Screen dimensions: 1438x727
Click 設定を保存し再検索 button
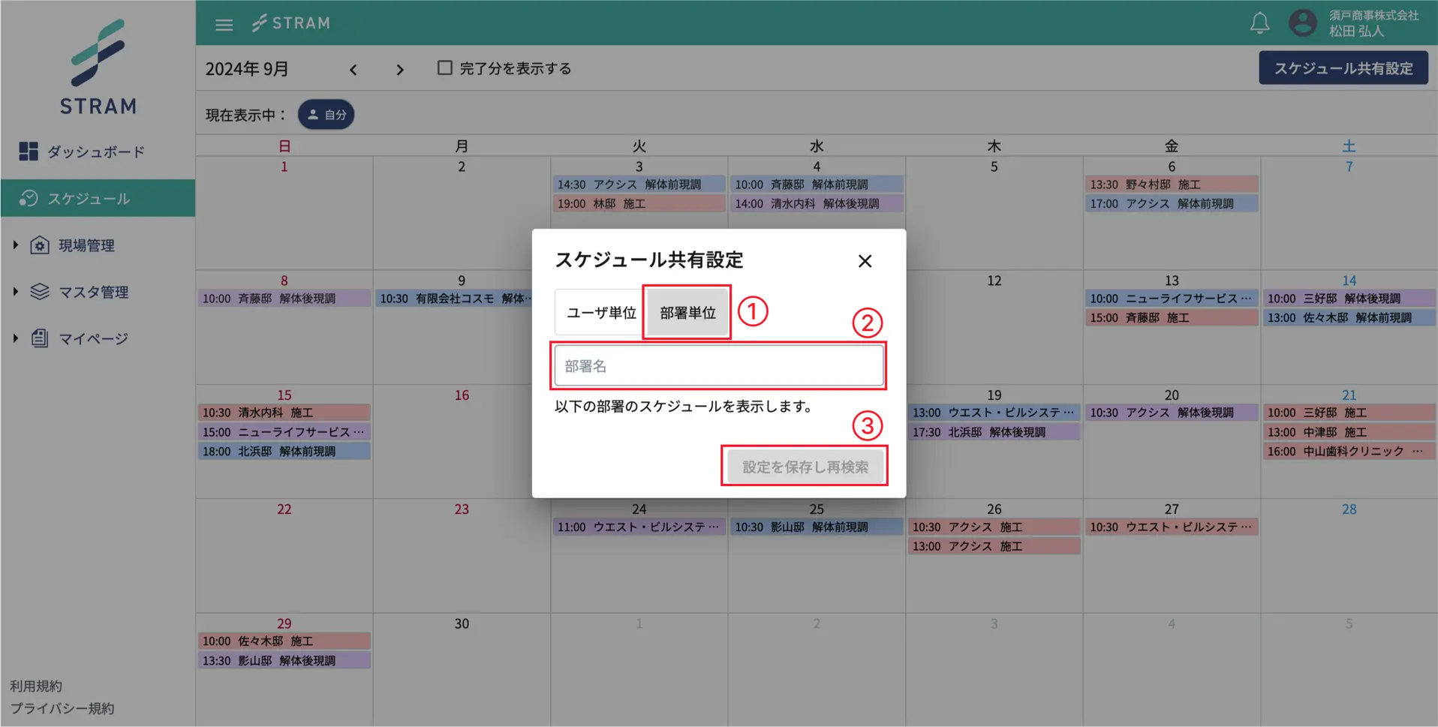click(x=805, y=467)
